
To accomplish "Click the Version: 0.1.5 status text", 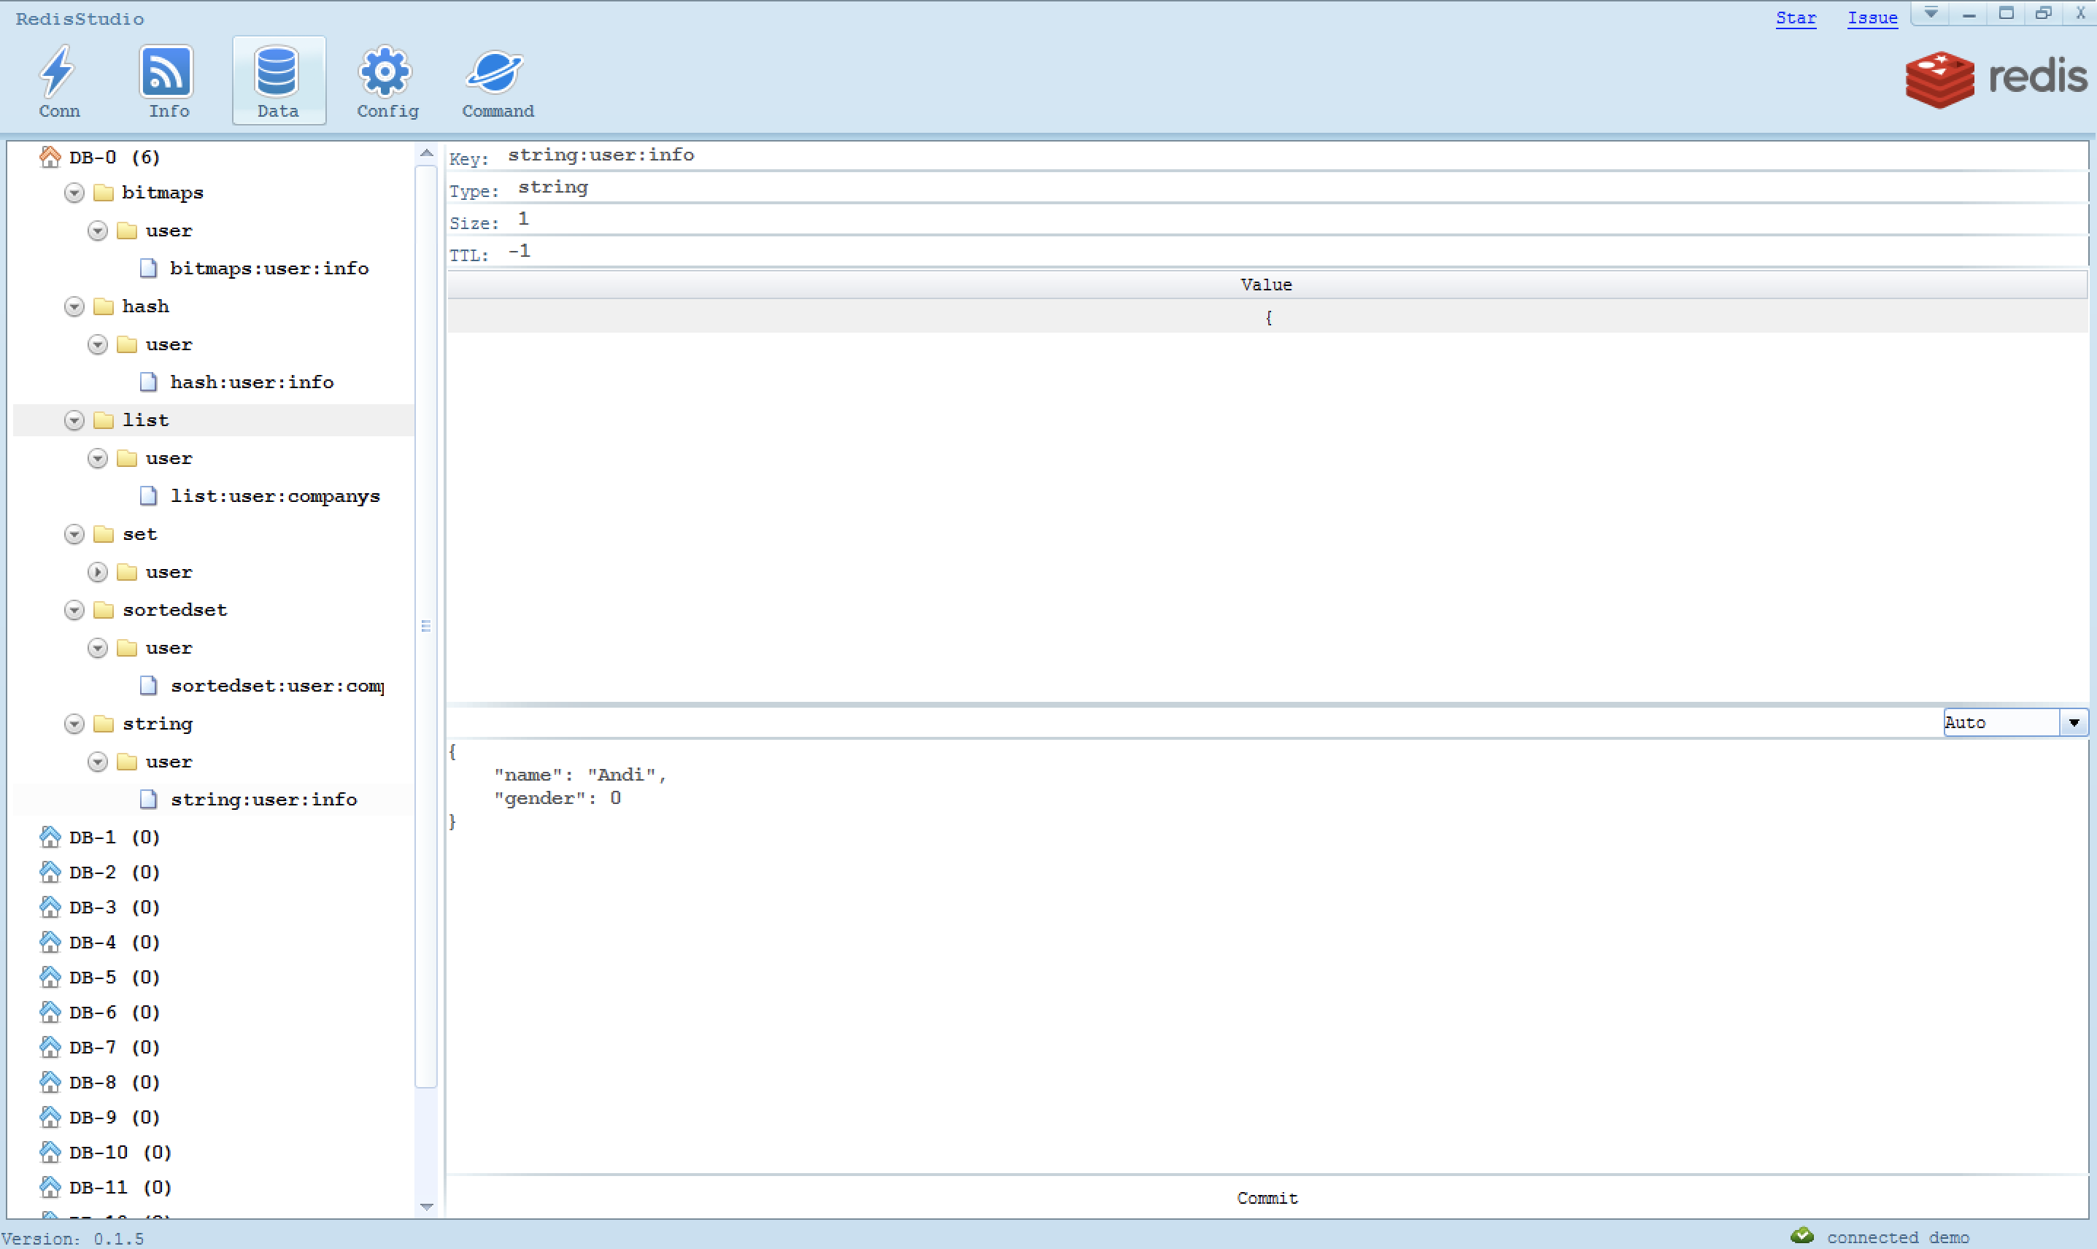I will (x=72, y=1239).
